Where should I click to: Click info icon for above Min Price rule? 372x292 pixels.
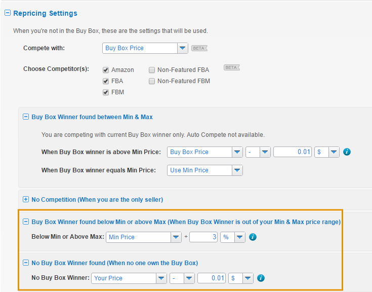click(x=347, y=152)
